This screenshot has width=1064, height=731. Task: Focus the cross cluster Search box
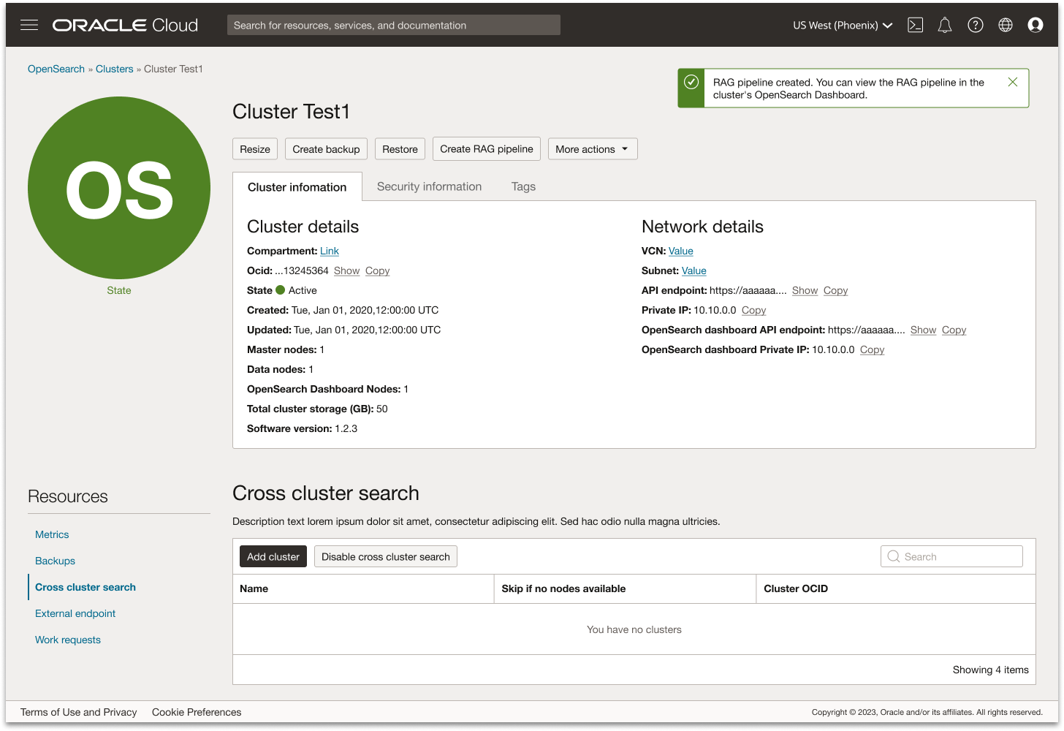click(951, 556)
